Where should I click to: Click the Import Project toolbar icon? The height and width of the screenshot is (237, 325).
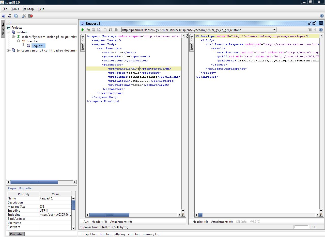pyautogui.click(x=9, y=16)
